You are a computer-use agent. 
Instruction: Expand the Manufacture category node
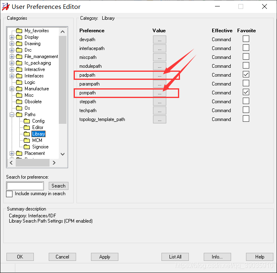point(12,89)
